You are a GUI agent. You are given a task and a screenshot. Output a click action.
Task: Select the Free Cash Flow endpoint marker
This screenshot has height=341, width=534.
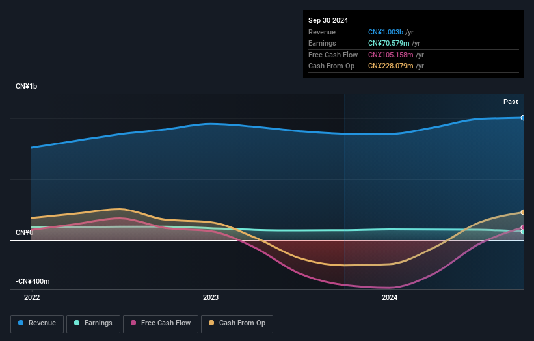[x=523, y=227]
